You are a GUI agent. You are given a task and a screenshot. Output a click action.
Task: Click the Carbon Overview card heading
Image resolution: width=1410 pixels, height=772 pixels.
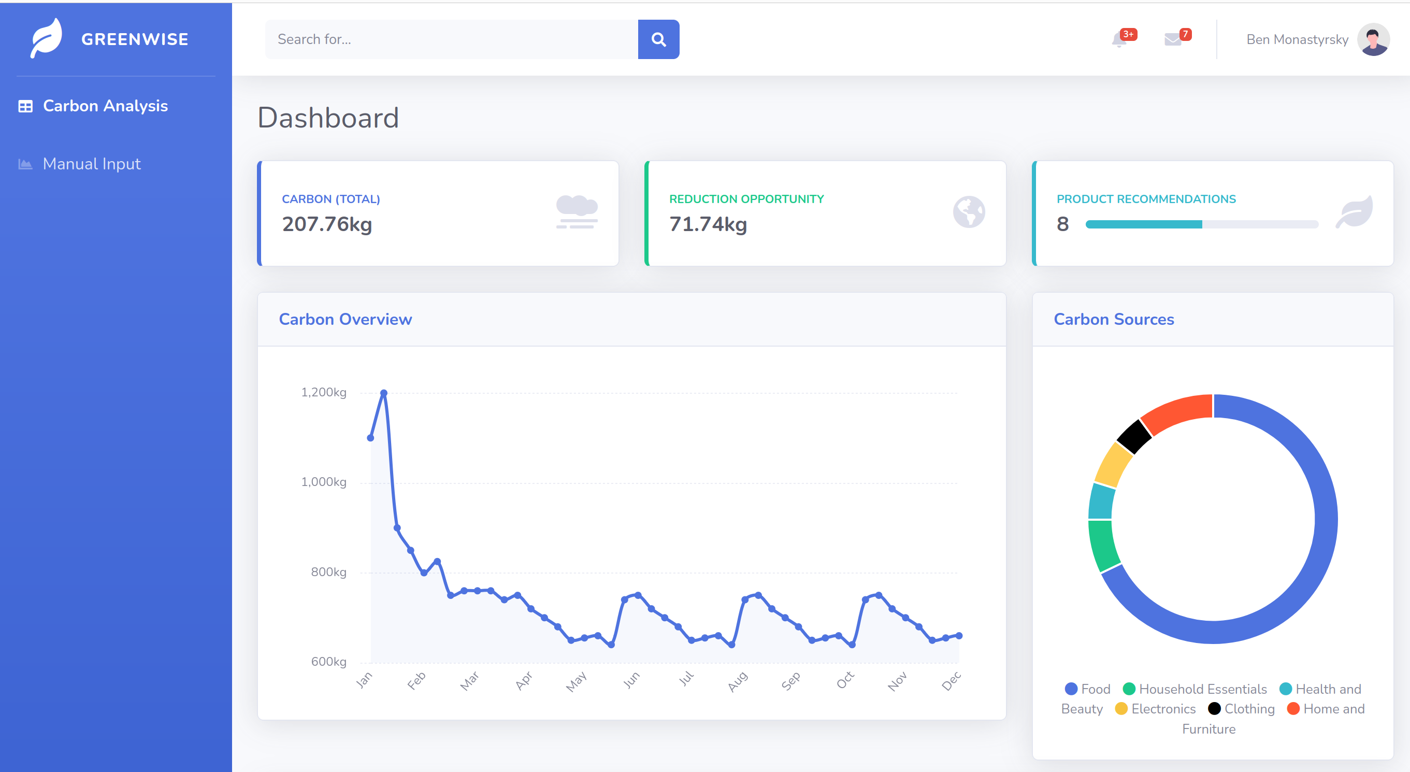point(346,319)
